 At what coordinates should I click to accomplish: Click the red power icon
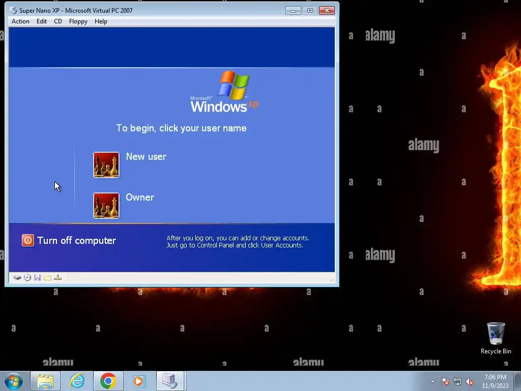tap(28, 240)
